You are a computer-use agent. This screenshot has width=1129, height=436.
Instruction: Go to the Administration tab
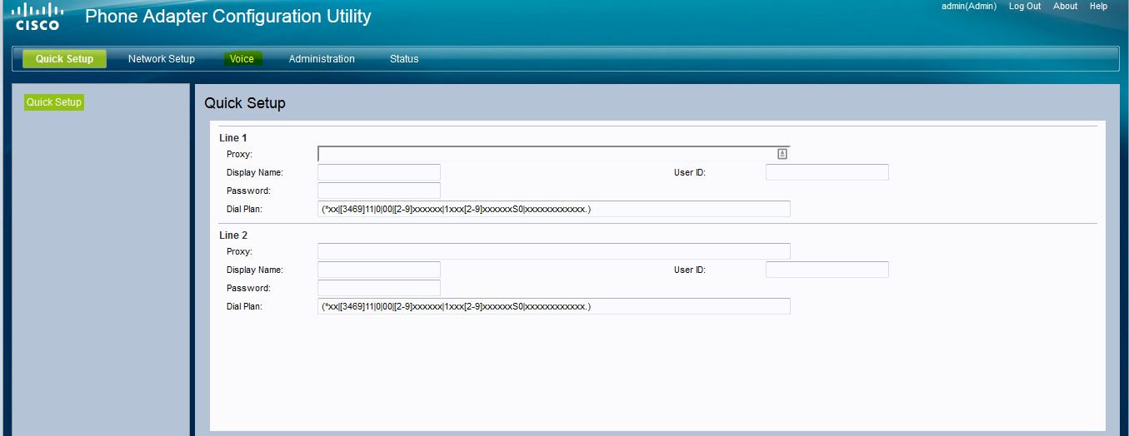point(322,59)
